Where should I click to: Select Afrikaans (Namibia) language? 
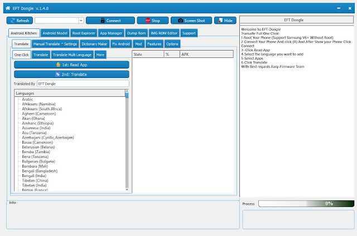click(x=38, y=104)
